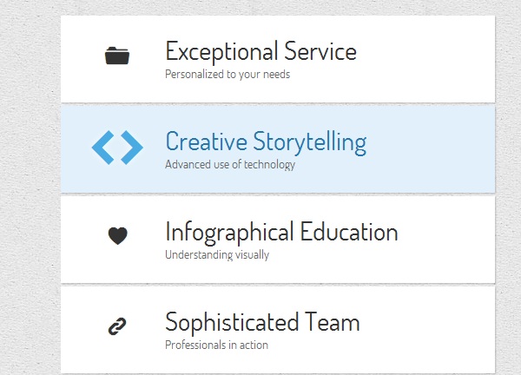Click the "Advanced use of technology" subtitle
Viewport: 521px width, 375px height.
coord(230,164)
